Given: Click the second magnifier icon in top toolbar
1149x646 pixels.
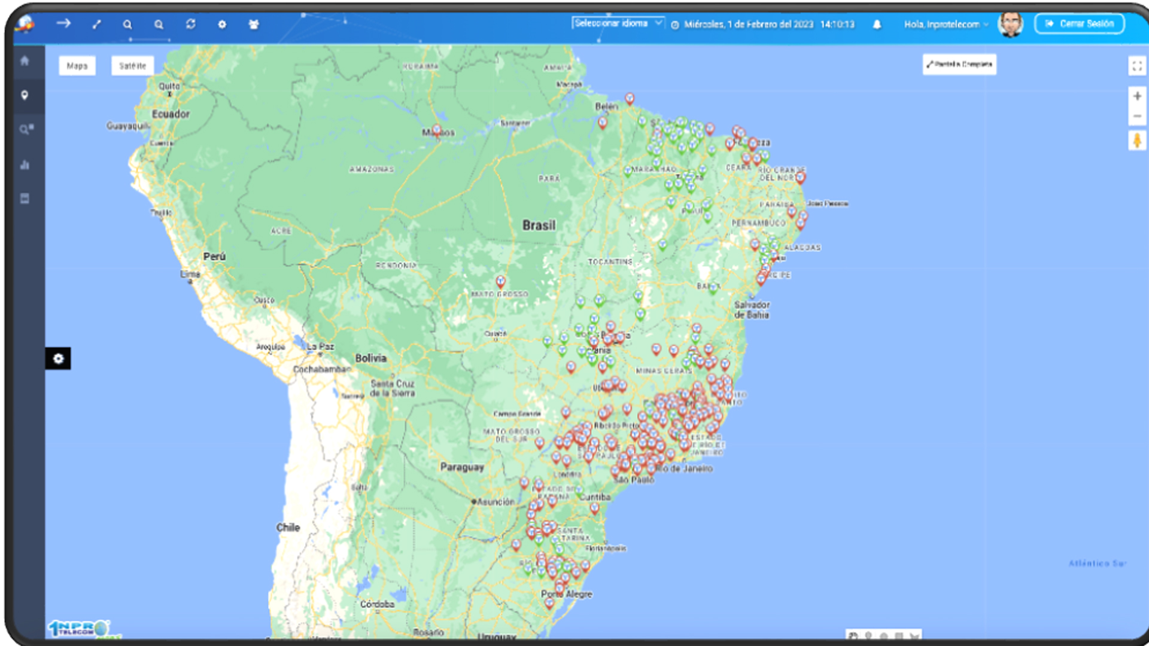Looking at the screenshot, I should 159,25.
